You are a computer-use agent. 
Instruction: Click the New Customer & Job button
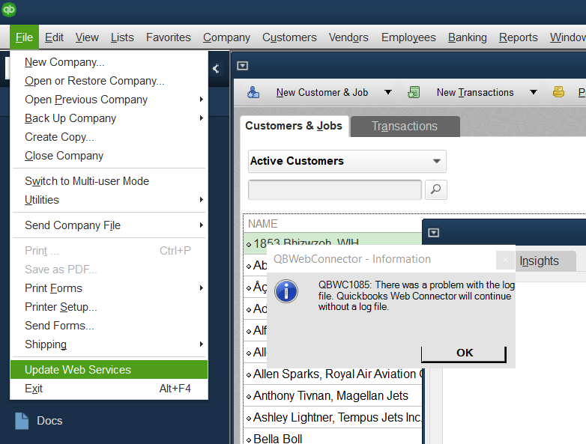pyautogui.click(x=322, y=92)
